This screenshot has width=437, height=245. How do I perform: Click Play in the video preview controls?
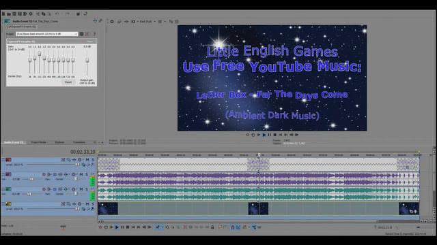(x=264, y=135)
